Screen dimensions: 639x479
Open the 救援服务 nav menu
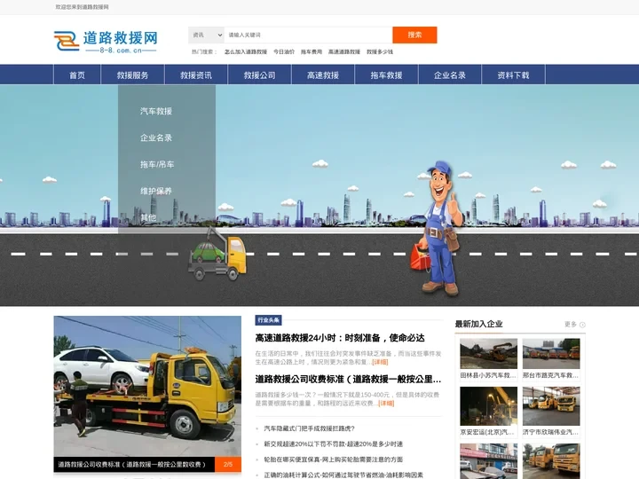pyautogui.click(x=132, y=75)
